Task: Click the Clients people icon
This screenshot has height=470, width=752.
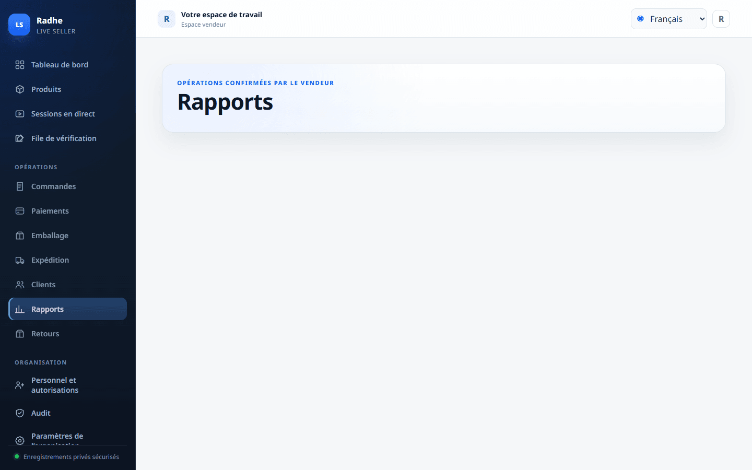Action: pos(20,285)
